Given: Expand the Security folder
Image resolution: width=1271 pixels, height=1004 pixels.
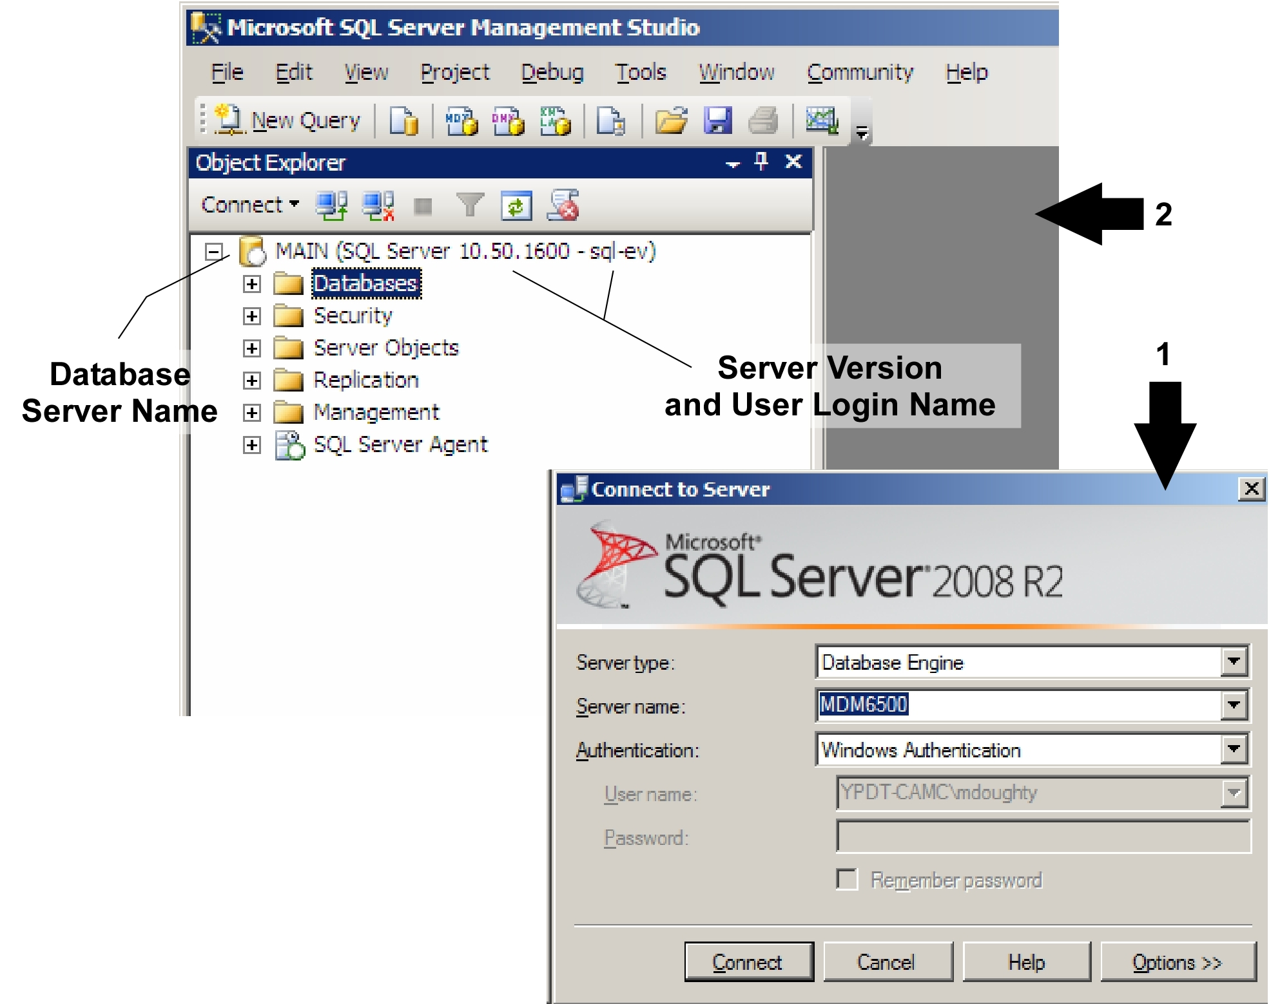Looking at the screenshot, I should (252, 316).
